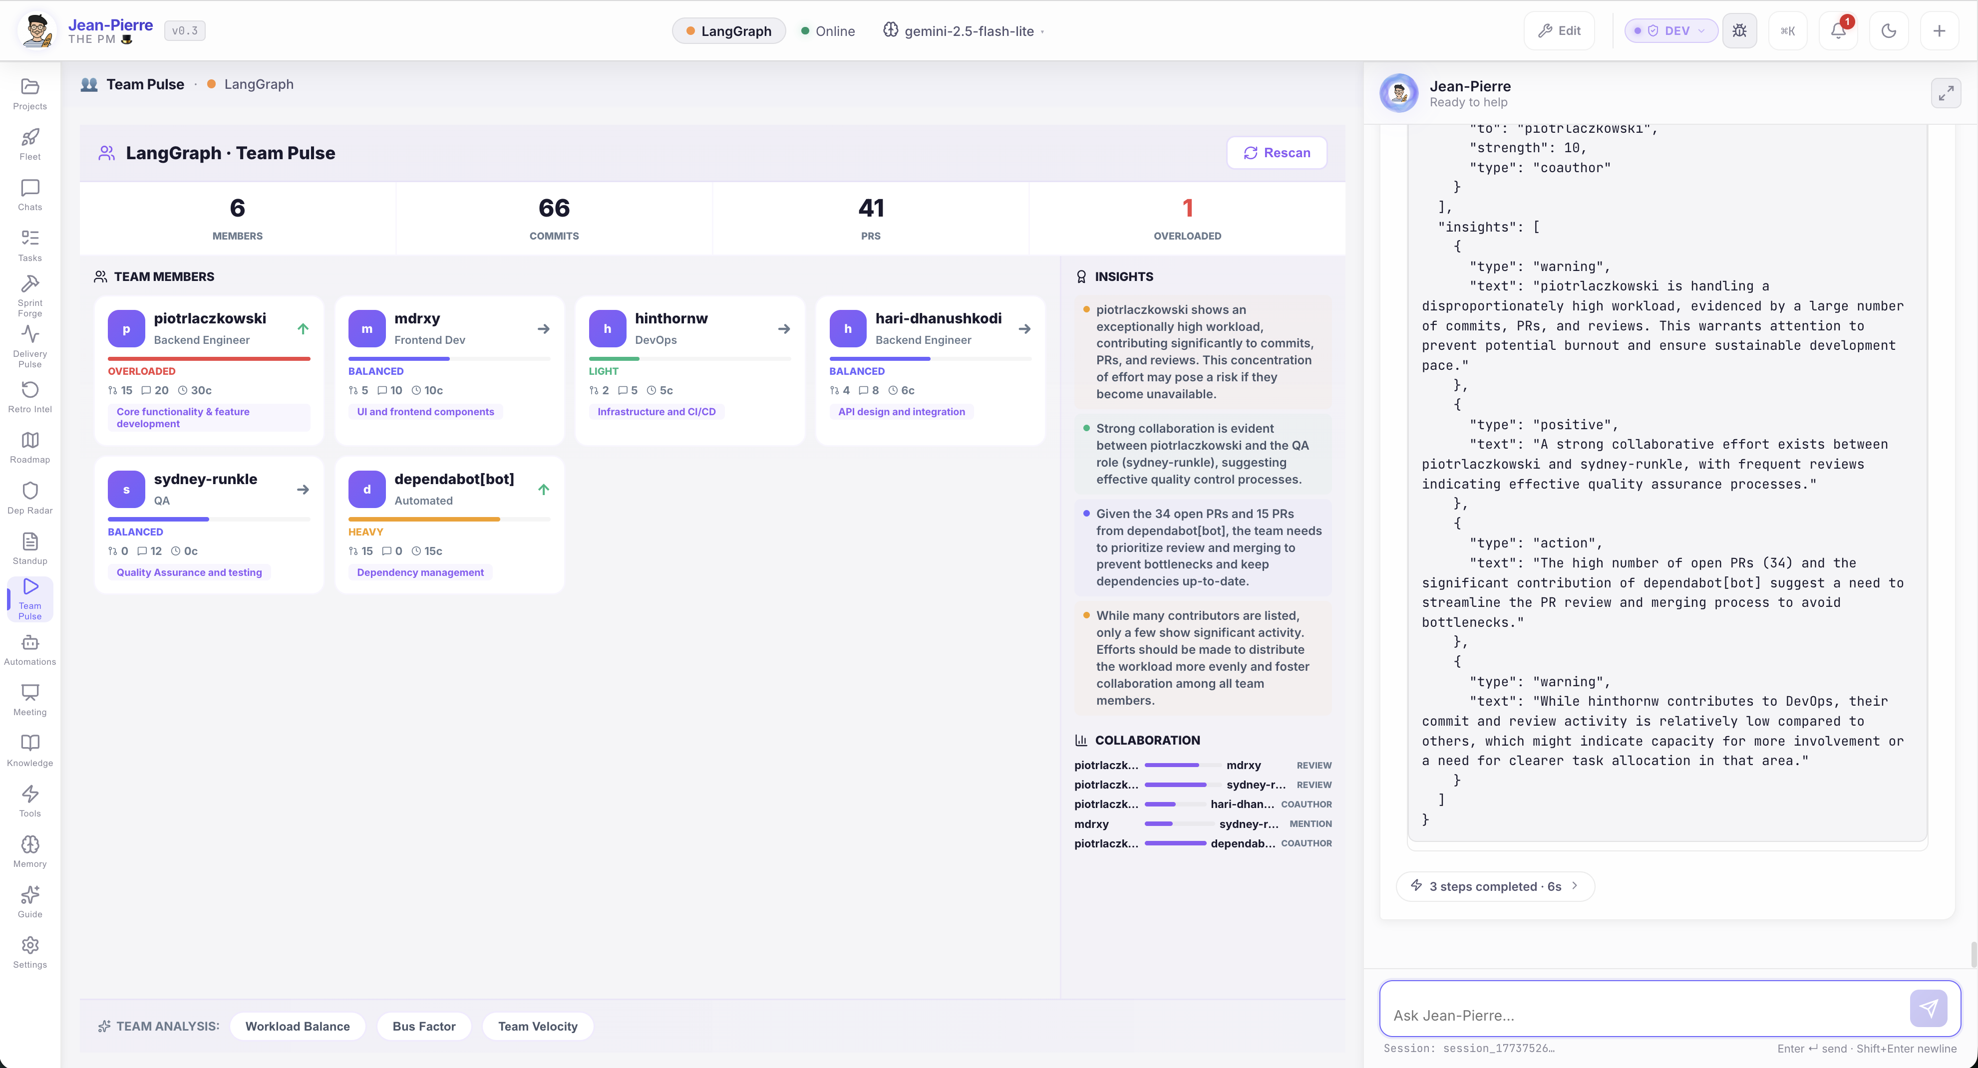
Task: Click piotrlaczkowski's red overloaded workload bar
Action: [x=209, y=358]
